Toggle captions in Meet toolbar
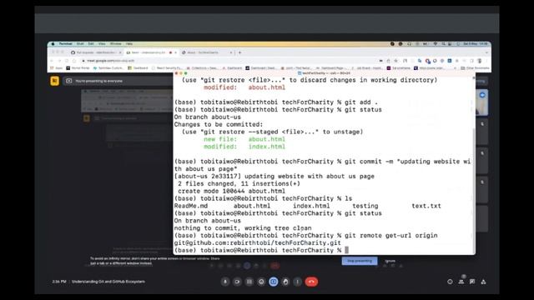This screenshot has width=534, height=300. click(x=249, y=282)
